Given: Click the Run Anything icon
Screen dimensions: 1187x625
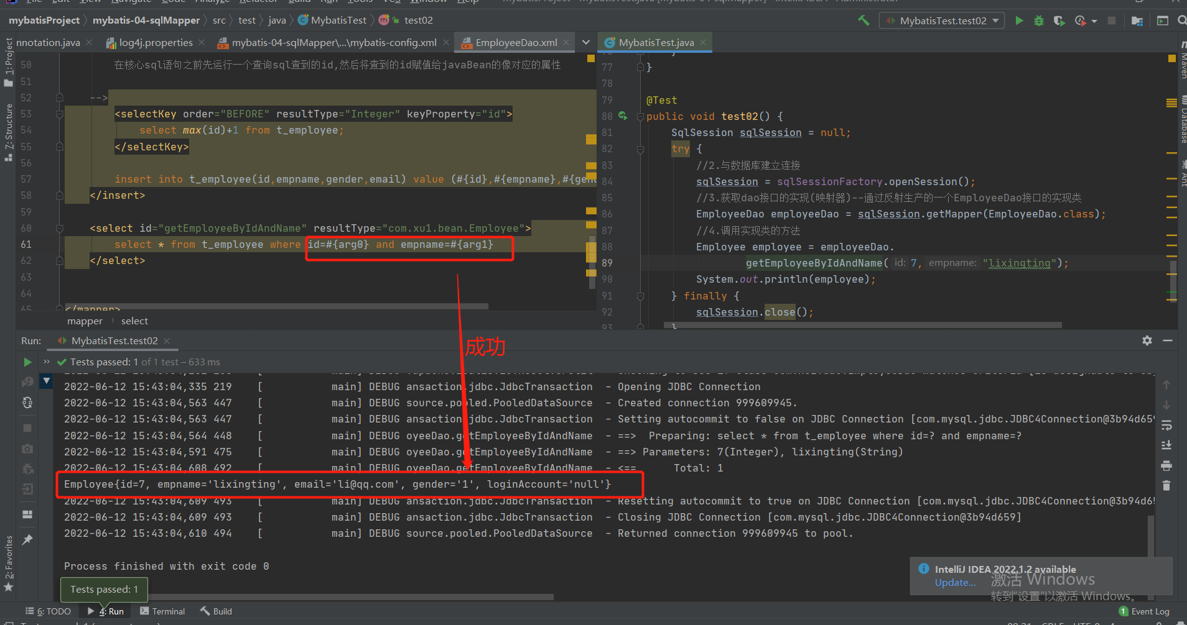Looking at the screenshot, I should point(1162,21).
